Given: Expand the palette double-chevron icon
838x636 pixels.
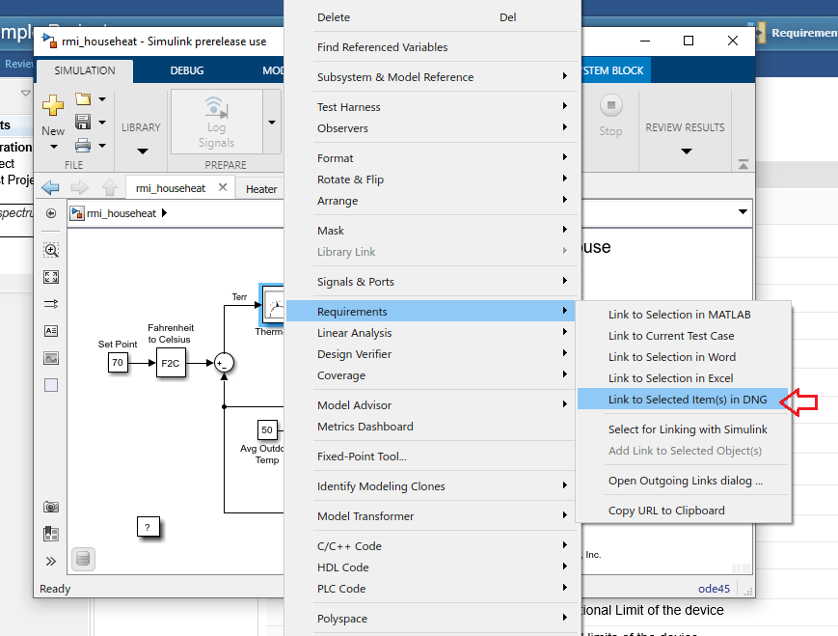Looking at the screenshot, I should (x=51, y=561).
